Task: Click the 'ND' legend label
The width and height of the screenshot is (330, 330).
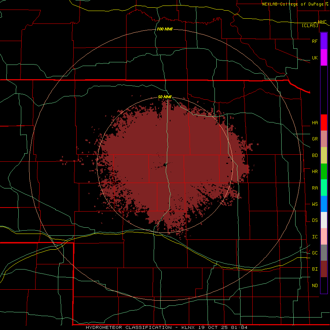Action: coord(315,286)
